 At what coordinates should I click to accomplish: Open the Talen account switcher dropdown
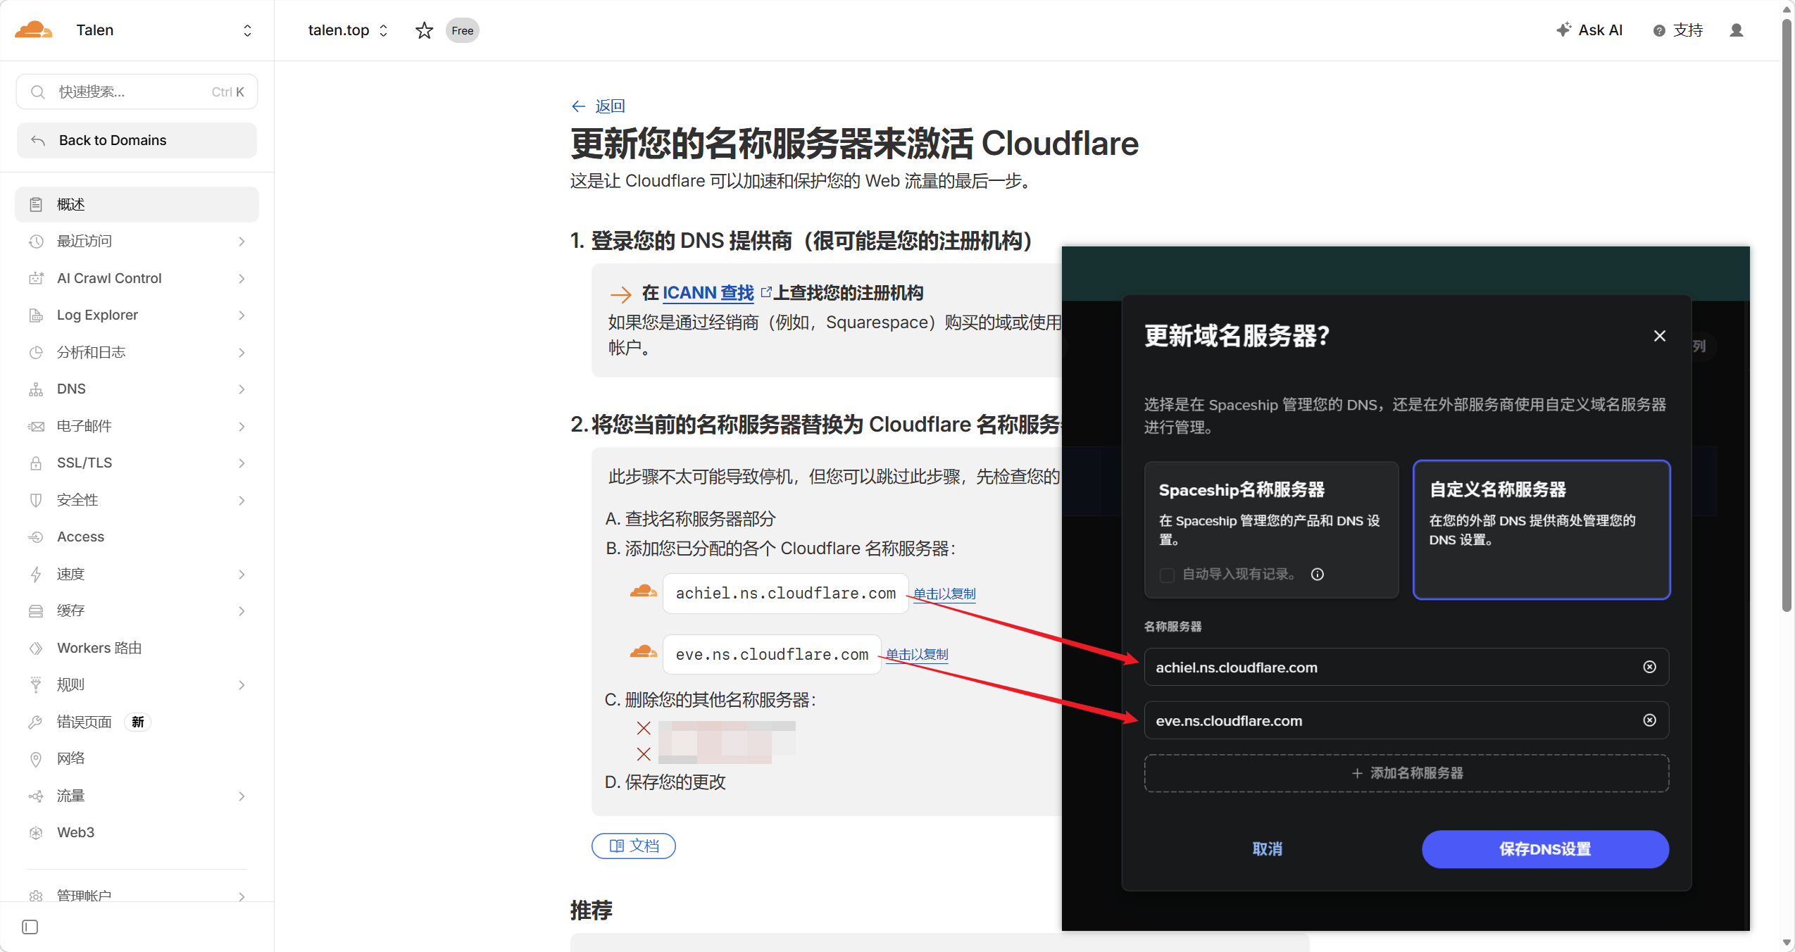point(246,30)
